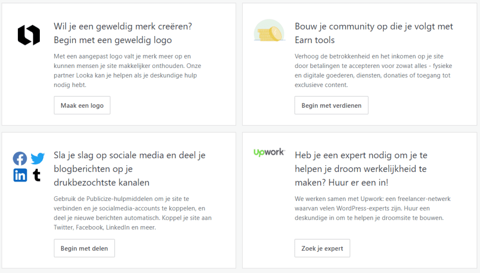Select the 'Bouw je community op' heading
Image resolution: width=480 pixels, height=273 pixels.
374,33
